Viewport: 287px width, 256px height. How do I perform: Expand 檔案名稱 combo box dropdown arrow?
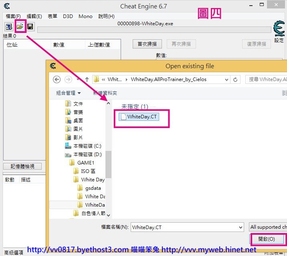click(241, 228)
